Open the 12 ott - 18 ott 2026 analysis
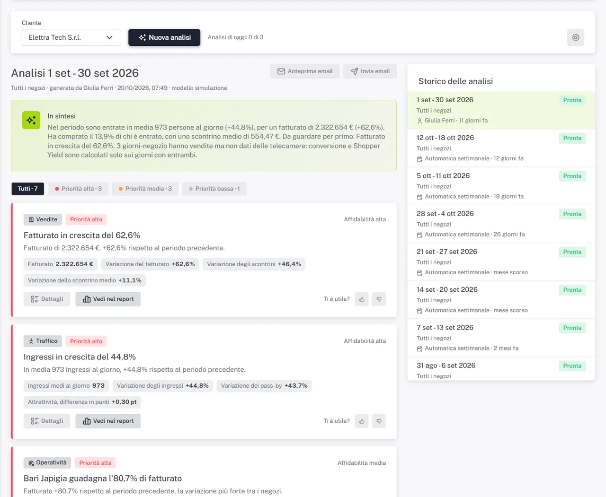This screenshot has width=606, height=497. pyautogui.click(x=501, y=148)
